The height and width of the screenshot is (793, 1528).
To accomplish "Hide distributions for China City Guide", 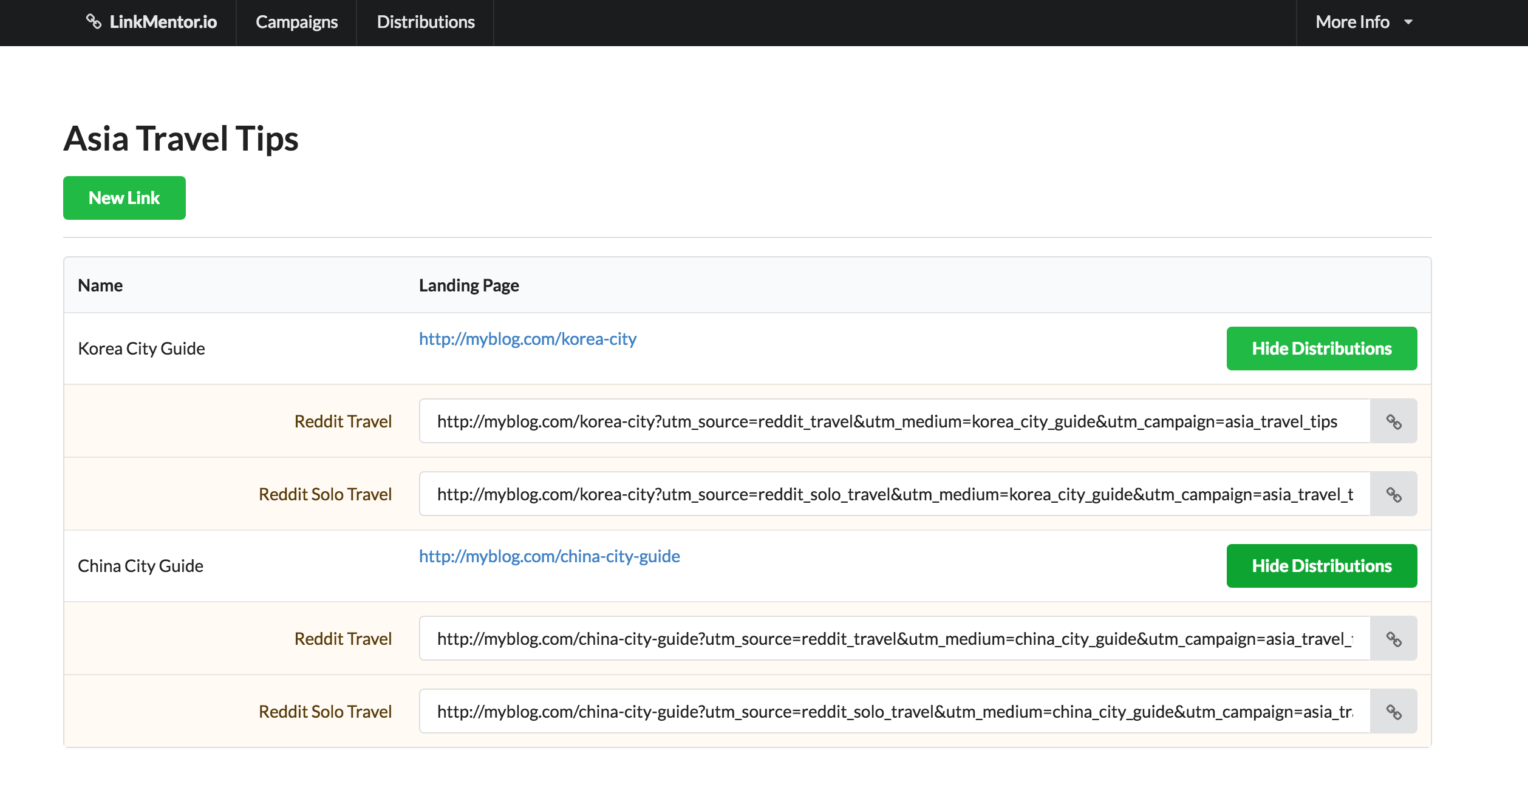I will pyautogui.click(x=1322, y=566).
